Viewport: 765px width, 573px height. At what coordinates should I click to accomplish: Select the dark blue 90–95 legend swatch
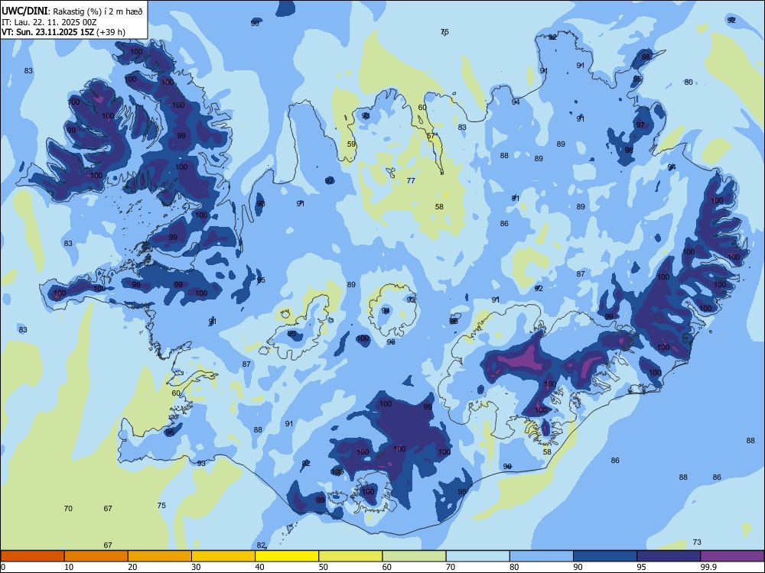tap(605, 556)
